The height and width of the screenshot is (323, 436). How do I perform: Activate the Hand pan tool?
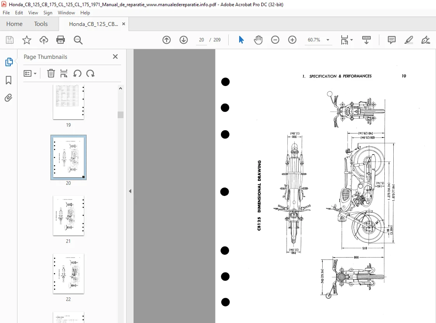tap(258, 40)
